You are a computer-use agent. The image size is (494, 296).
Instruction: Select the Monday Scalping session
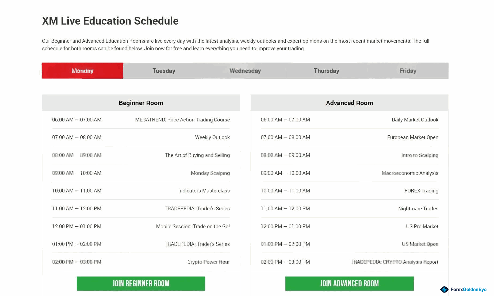point(210,173)
